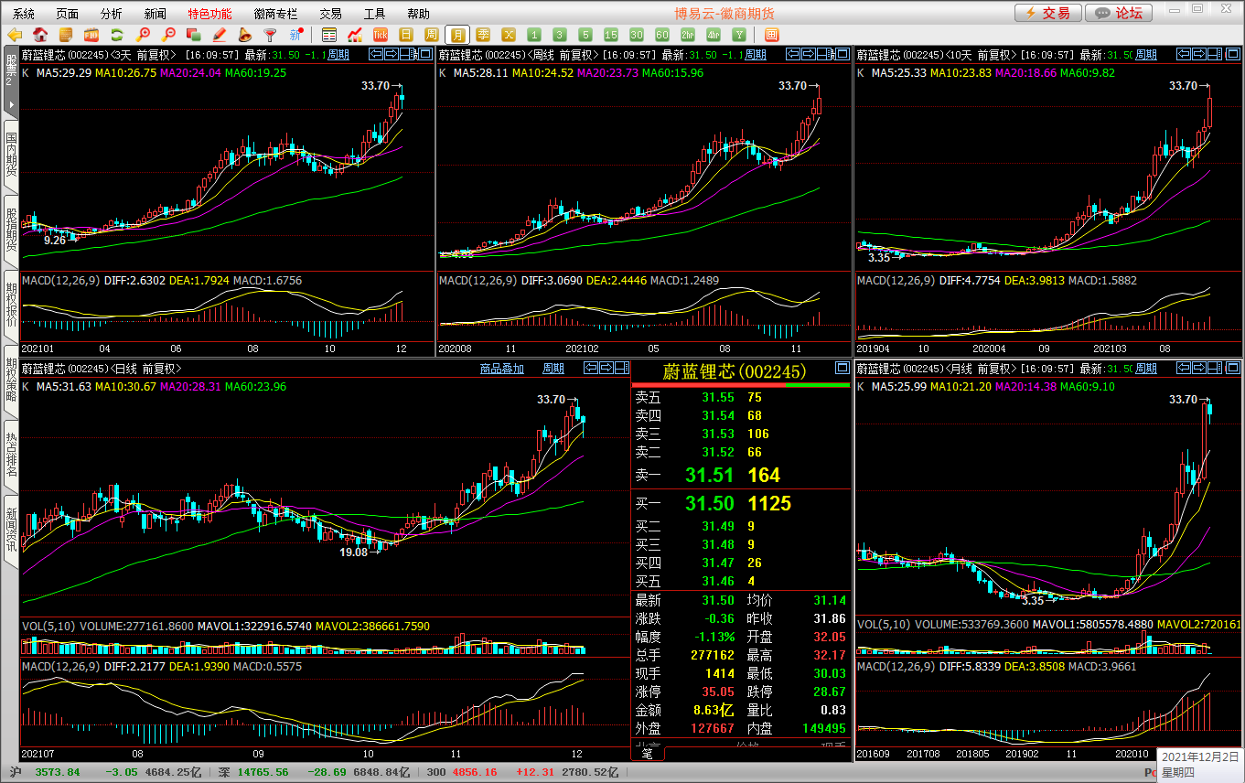Click the green refresh arrows icon

click(117, 35)
